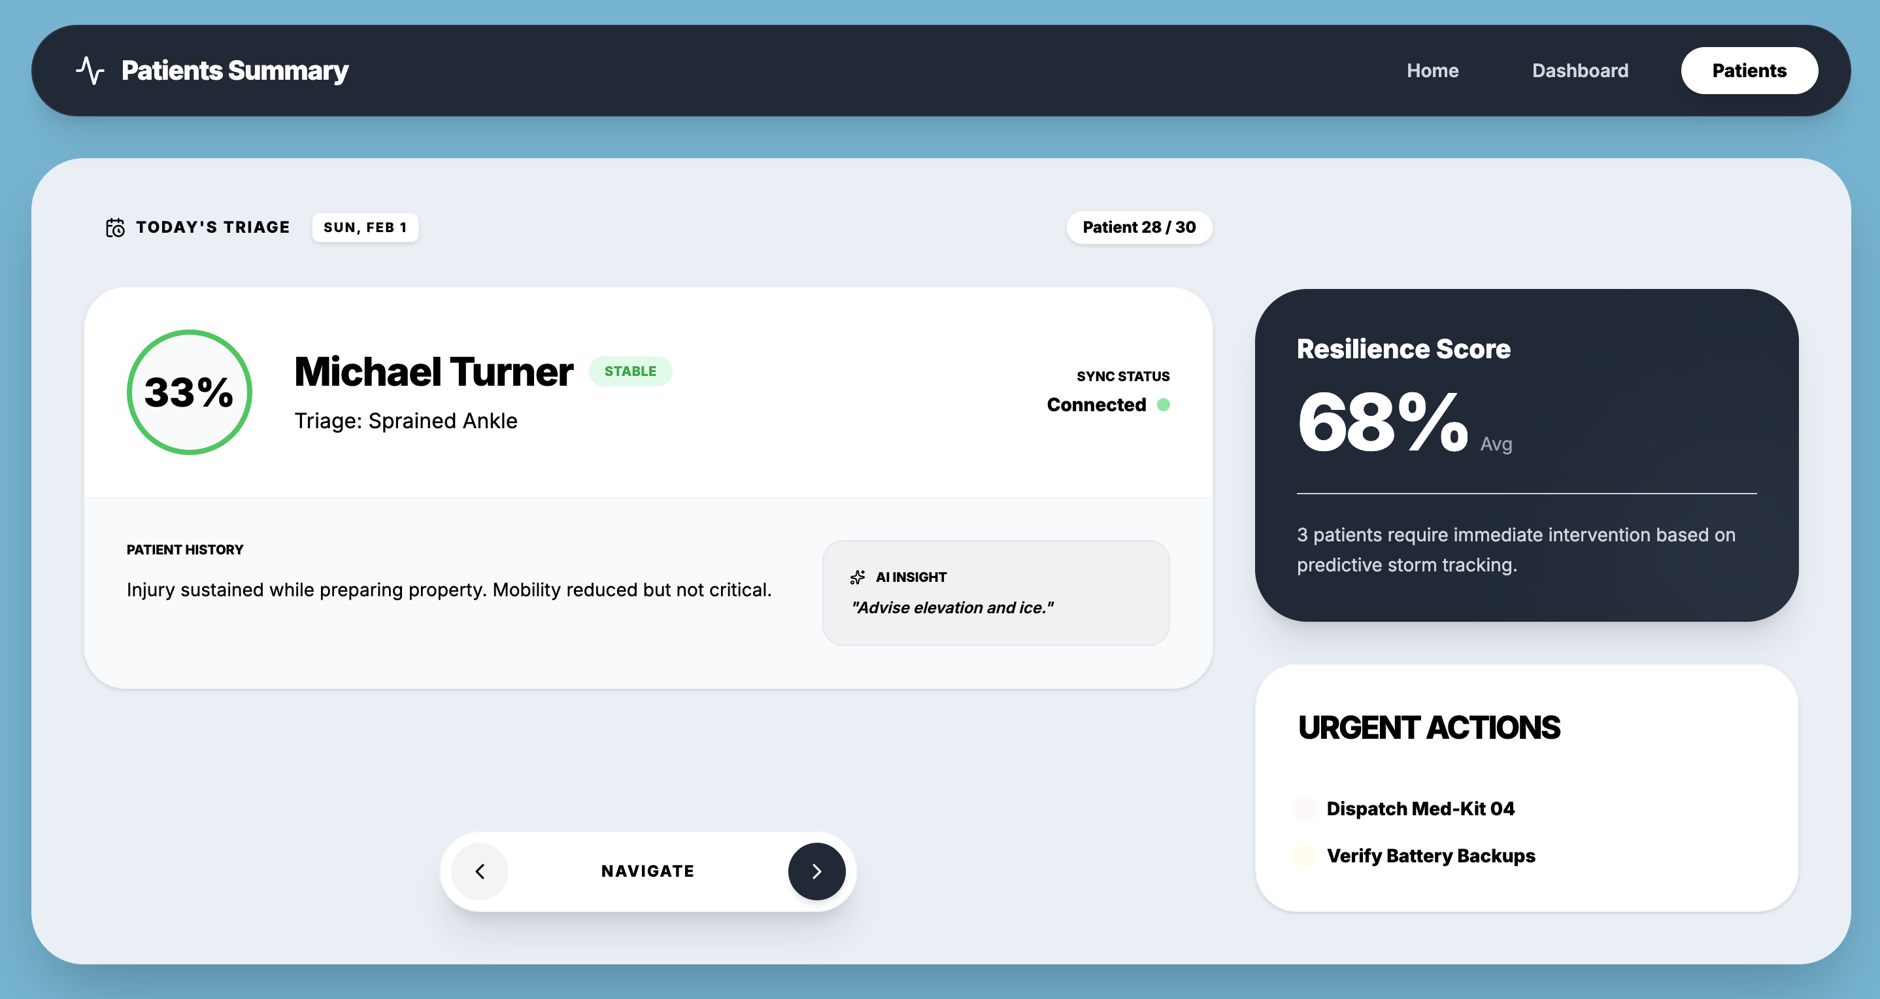The image size is (1880, 999).
Task: Click the heartbeat pulse logo icon
Action: (x=90, y=71)
